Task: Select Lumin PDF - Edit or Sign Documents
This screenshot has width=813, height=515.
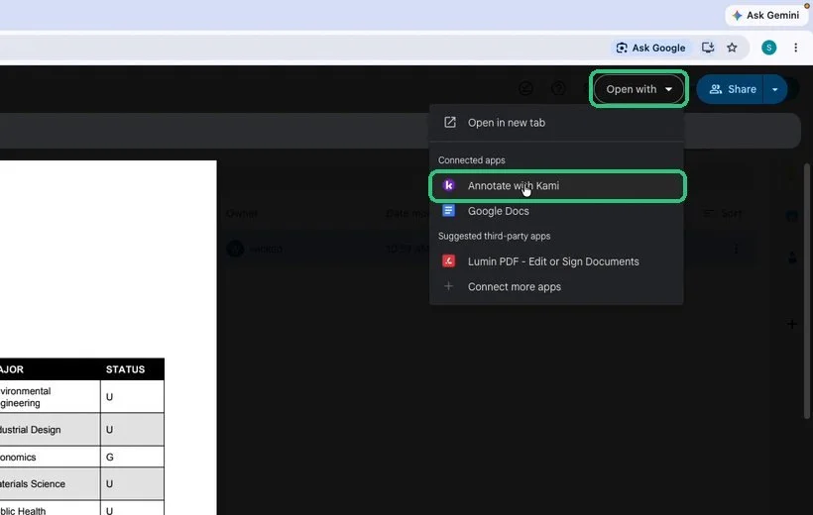Action: 556,261
